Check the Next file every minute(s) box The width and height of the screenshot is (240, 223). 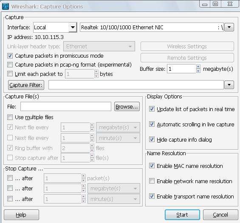(10, 138)
